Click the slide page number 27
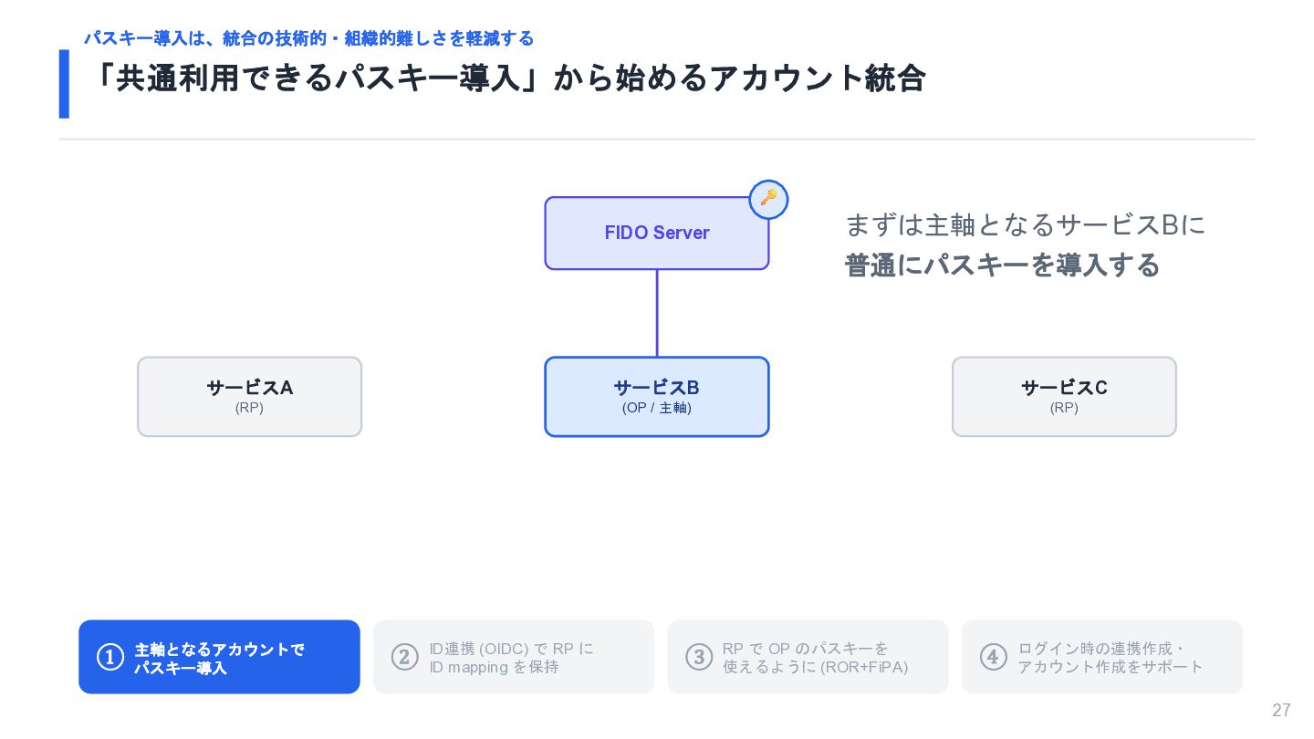The height and width of the screenshot is (739, 1314). 1281,711
